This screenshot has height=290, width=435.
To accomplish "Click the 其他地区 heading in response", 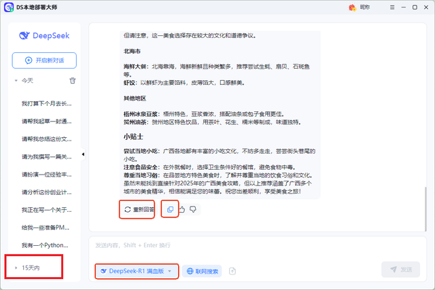I will pos(135,98).
